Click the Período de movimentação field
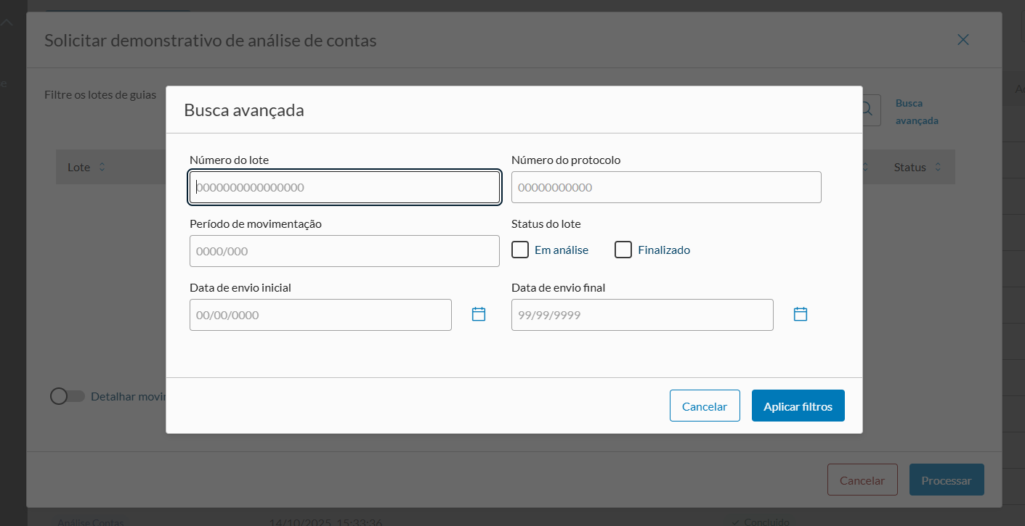1025x526 pixels. (x=344, y=251)
